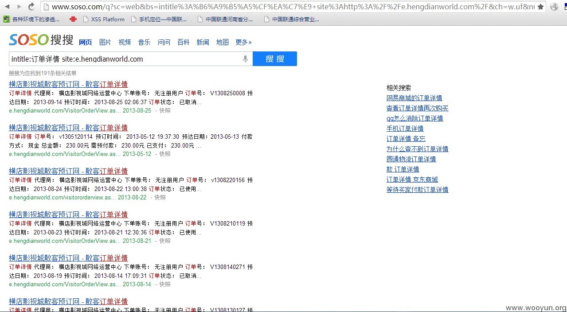This screenshot has width=567, height=312.
Task: Open result title above order V1308140271
Action: pyautogui.click(x=68, y=258)
